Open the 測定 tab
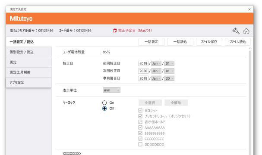 coord(29,62)
